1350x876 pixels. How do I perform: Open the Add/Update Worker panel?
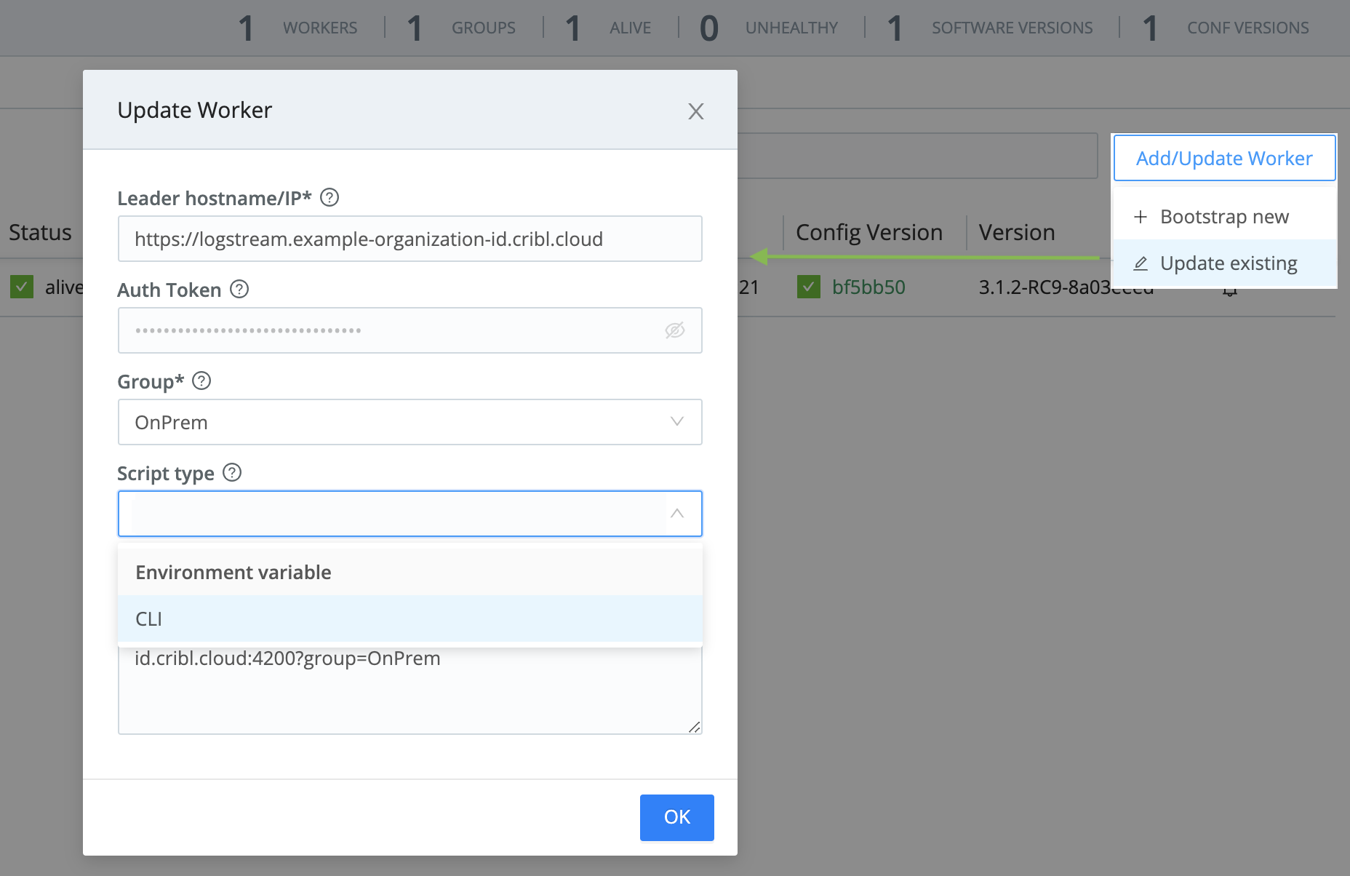point(1224,158)
